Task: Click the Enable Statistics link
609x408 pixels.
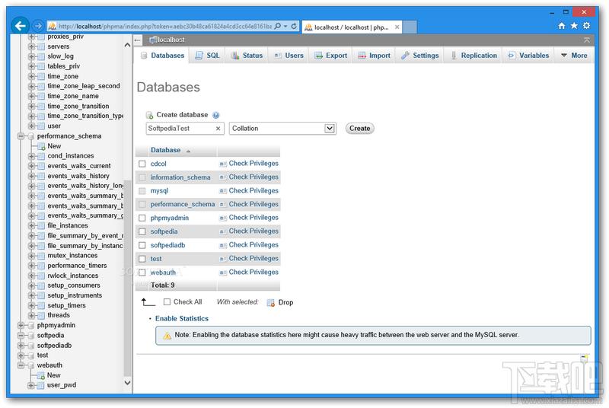Action: [x=181, y=319]
